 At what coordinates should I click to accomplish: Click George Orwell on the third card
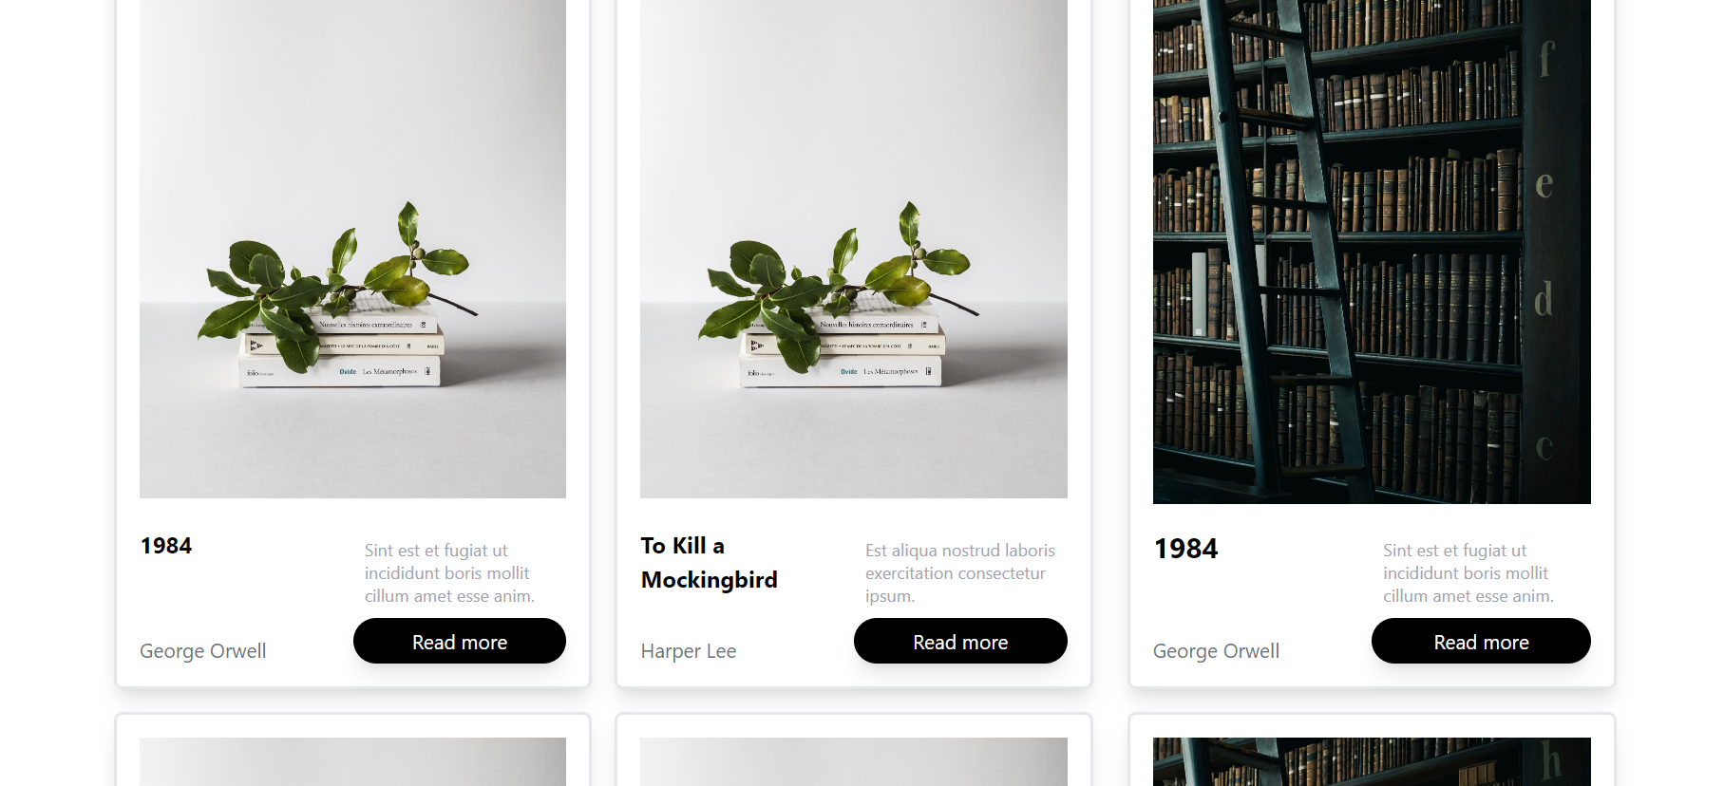pos(1216,651)
